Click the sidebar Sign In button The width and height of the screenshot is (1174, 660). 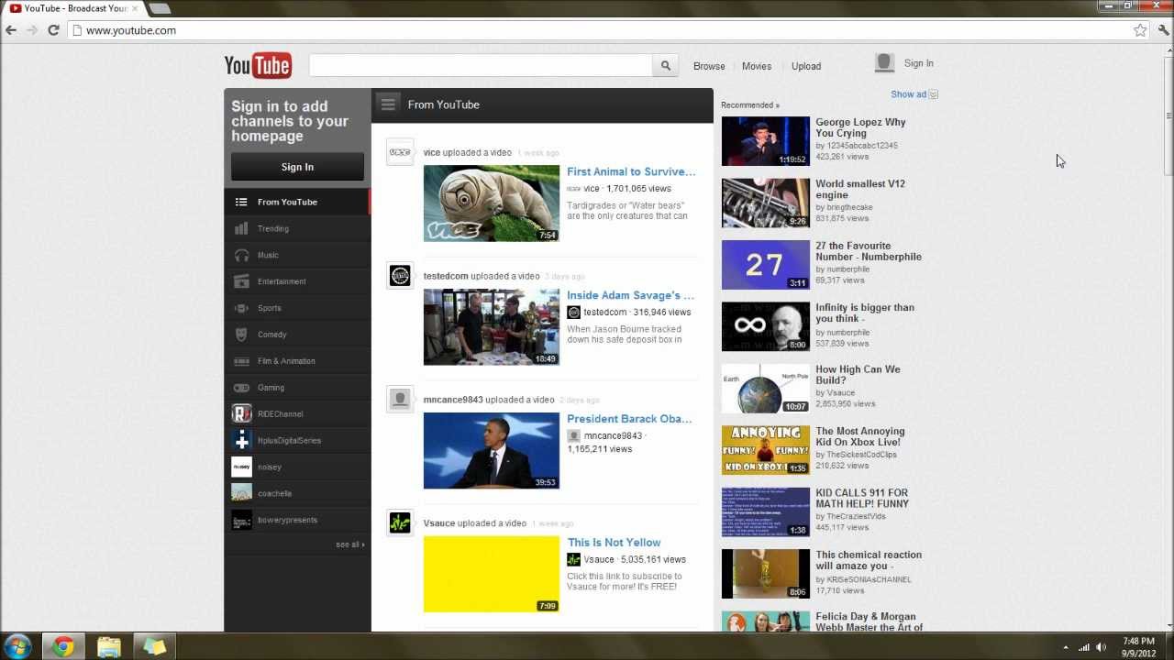tap(297, 167)
